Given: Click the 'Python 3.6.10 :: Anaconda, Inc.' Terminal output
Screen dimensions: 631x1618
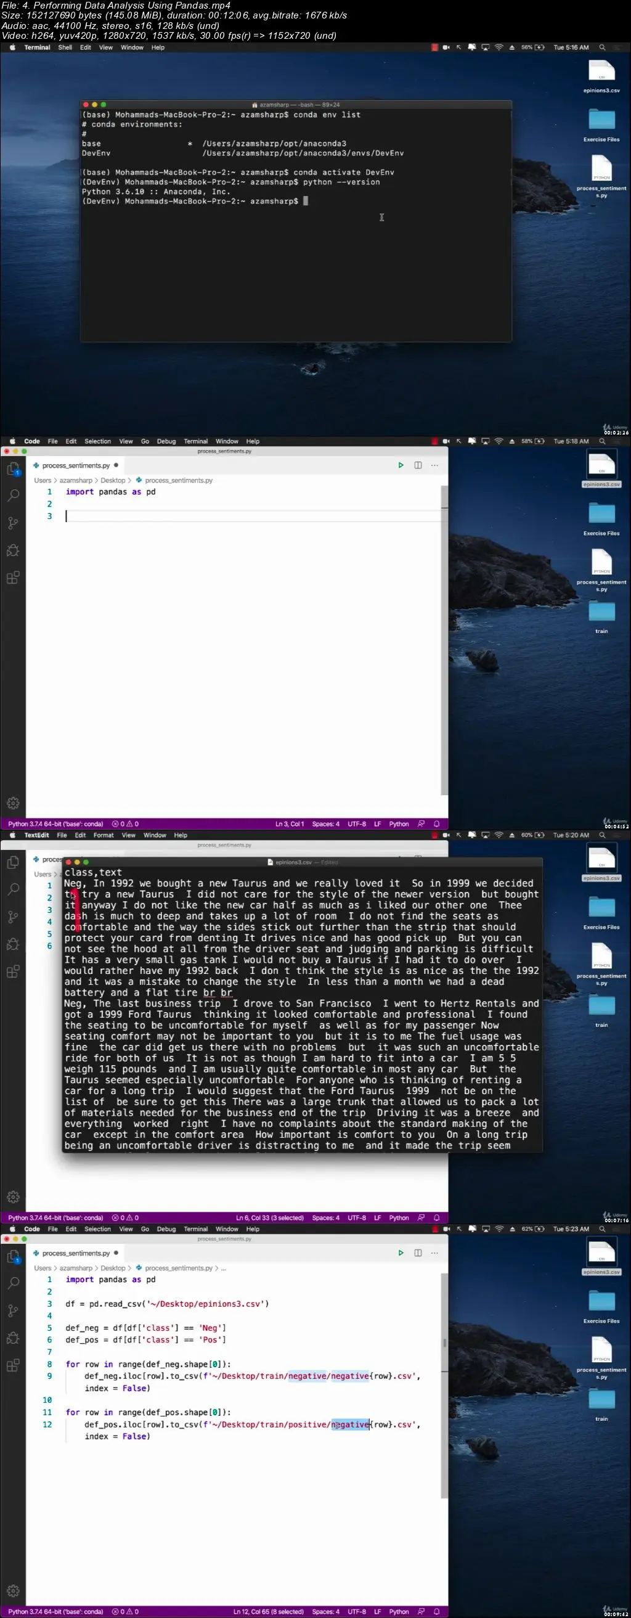Looking at the screenshot, I should pyautogui.click(x=156, y=192).
